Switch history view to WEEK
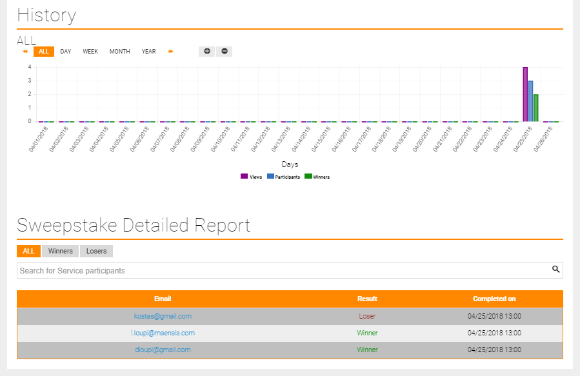Screen dimensions: 580x376 pyautogui.click(x=90, y=52)
